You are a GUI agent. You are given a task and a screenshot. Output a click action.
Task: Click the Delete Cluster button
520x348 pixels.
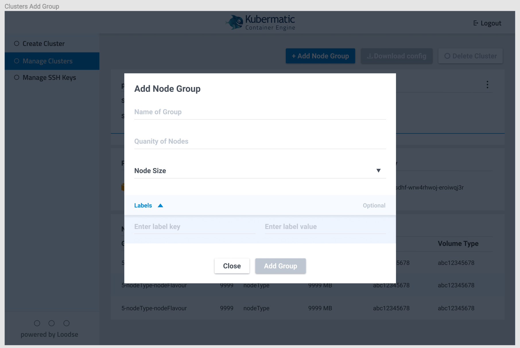point(470,56)
